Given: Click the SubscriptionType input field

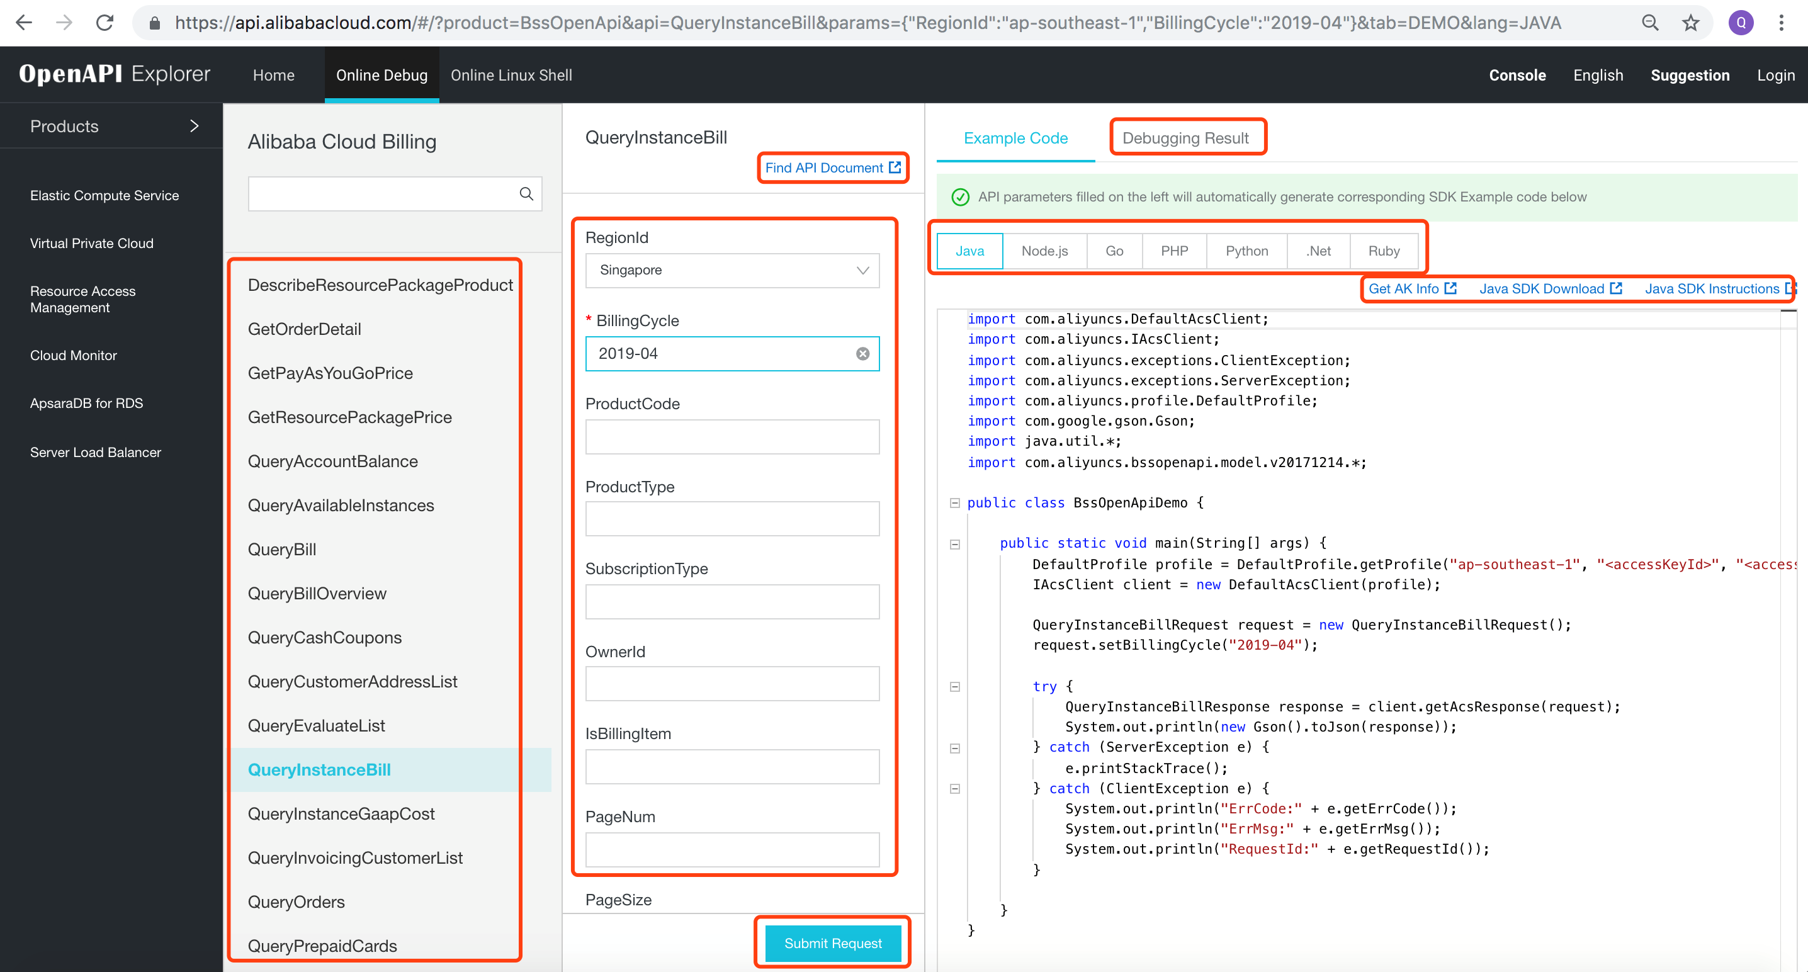Looking at the screenshot, I should [x=732, y=601].
